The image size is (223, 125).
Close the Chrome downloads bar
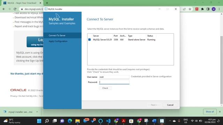click(x=220, y=112)
